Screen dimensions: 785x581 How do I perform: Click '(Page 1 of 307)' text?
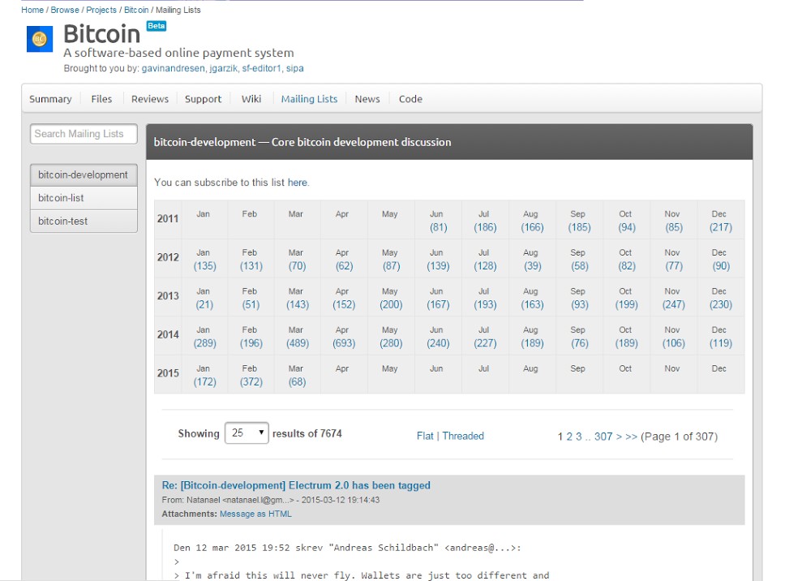tap(679, 437)
